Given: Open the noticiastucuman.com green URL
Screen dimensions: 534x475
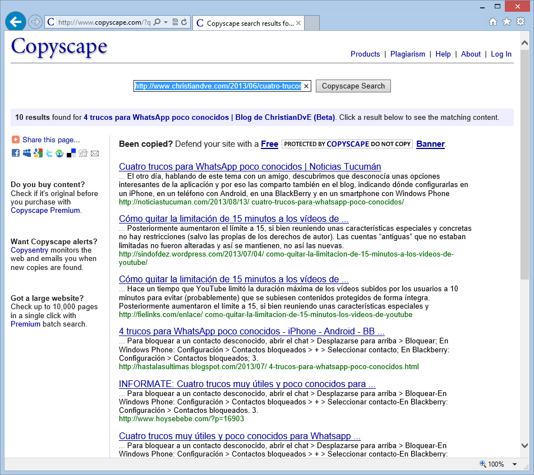Looking at the screenshot, I should point(261,202).
